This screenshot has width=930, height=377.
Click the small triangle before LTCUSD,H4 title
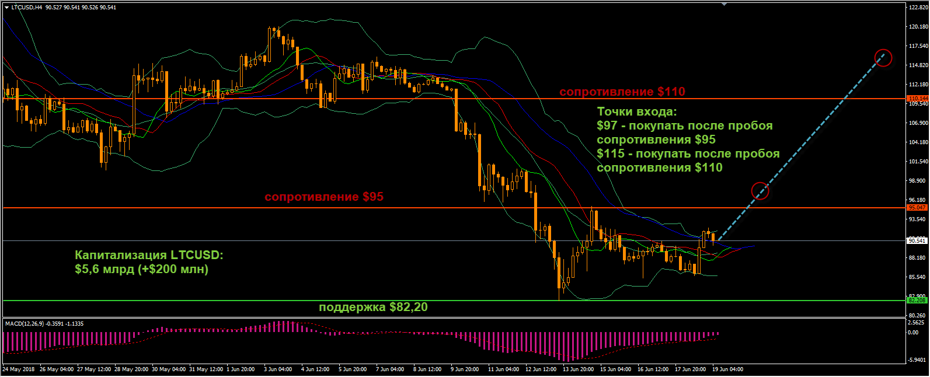(x=7, y=8)
